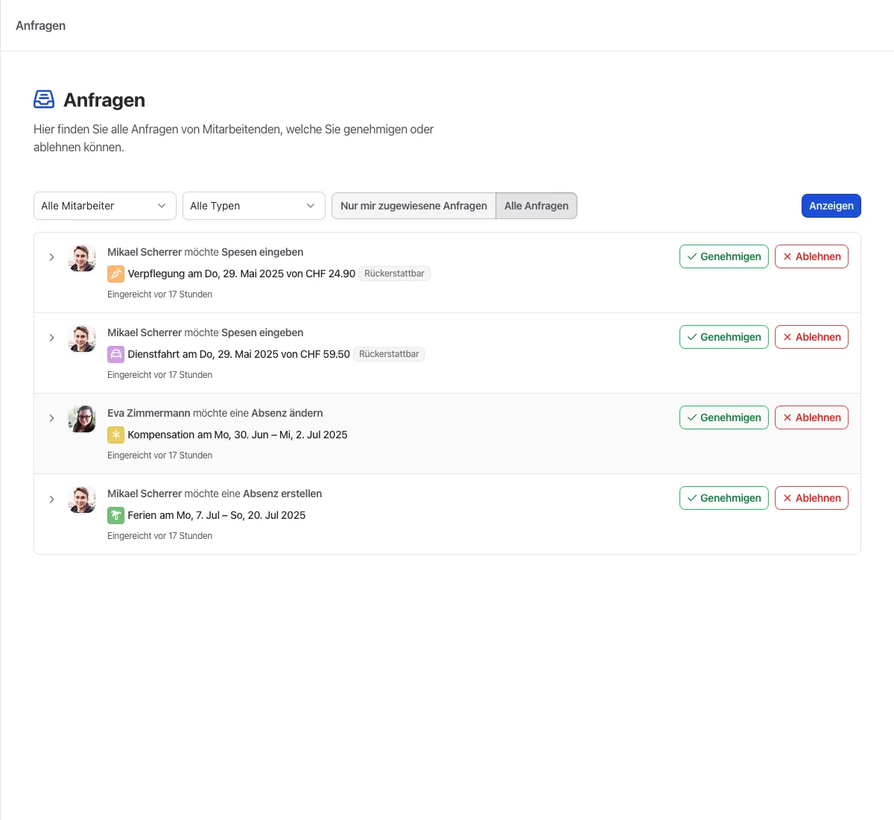Click the Anfragen inbox icon in heading

coord(44,99)
